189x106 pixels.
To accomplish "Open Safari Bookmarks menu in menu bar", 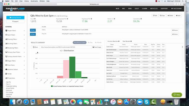I will (34, 1).
